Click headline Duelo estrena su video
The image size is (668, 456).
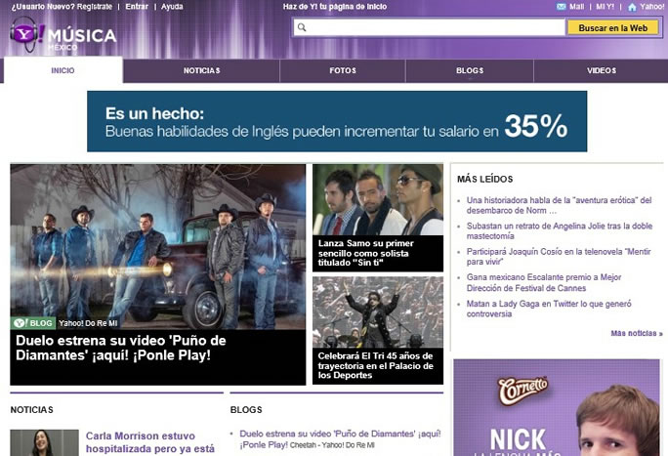click(121, 348)
